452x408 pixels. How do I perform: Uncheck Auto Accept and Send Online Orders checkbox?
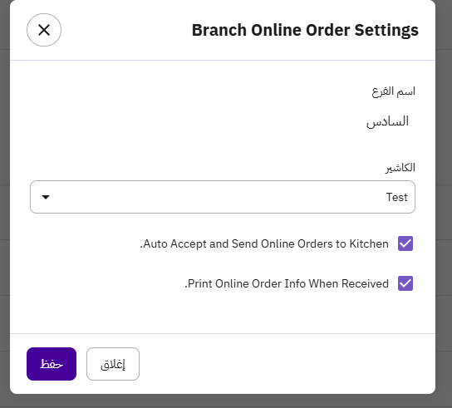click(405, 243)
